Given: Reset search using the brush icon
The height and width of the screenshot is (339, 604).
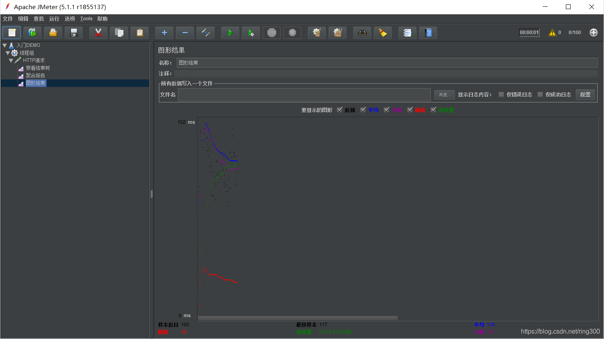Looking at the screenshot, I should tap(383, 33).
